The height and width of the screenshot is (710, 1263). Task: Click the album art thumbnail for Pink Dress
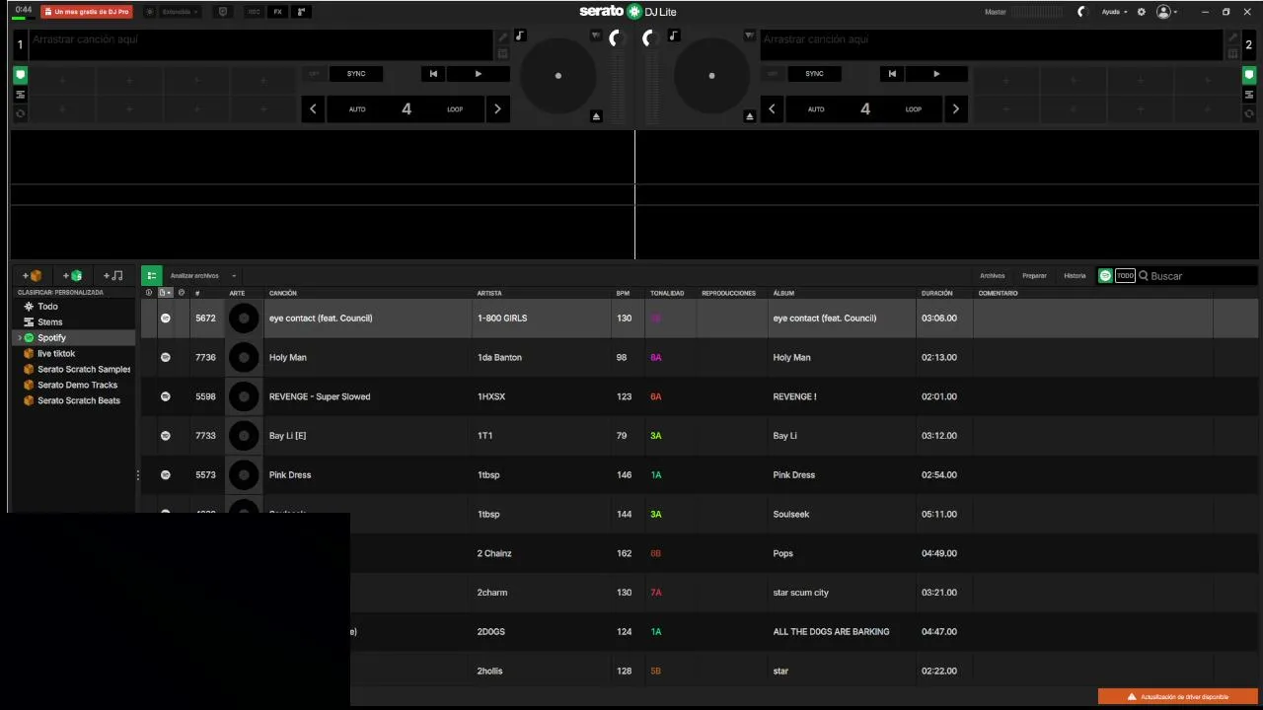point(244,474)
